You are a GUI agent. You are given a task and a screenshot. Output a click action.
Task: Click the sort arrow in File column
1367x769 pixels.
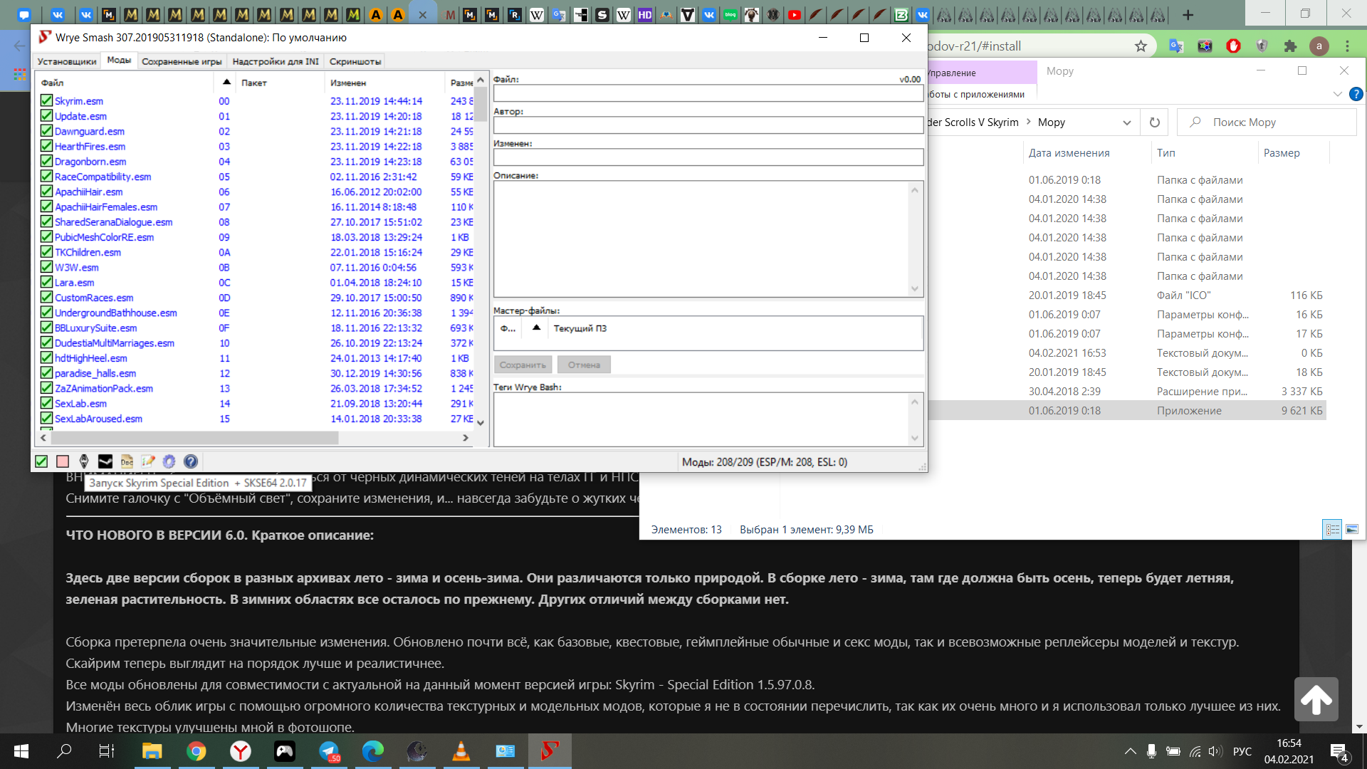(226, 83)
